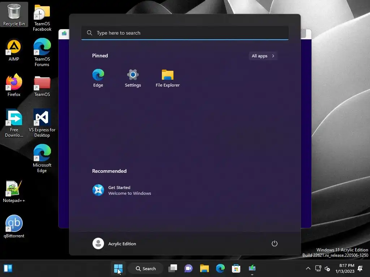Open the clock showing 8:17 PM

345,268
